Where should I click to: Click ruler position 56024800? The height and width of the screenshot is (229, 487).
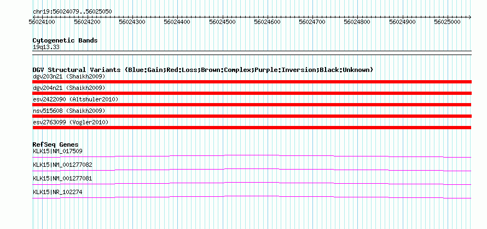357,22
